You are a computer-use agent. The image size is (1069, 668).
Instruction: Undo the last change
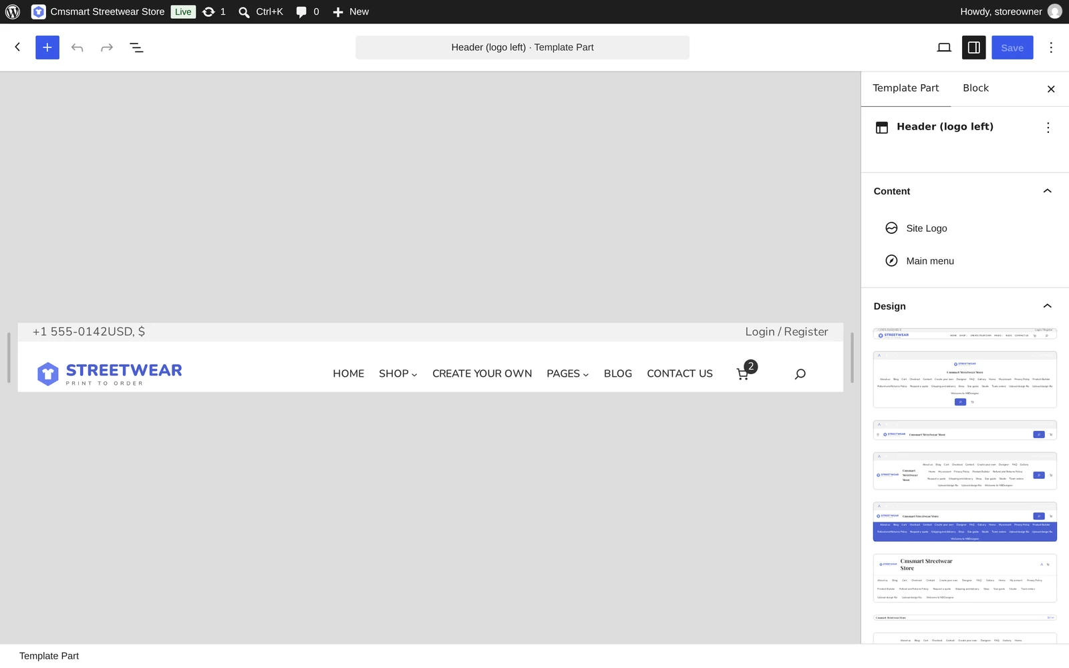click(78, 47)
